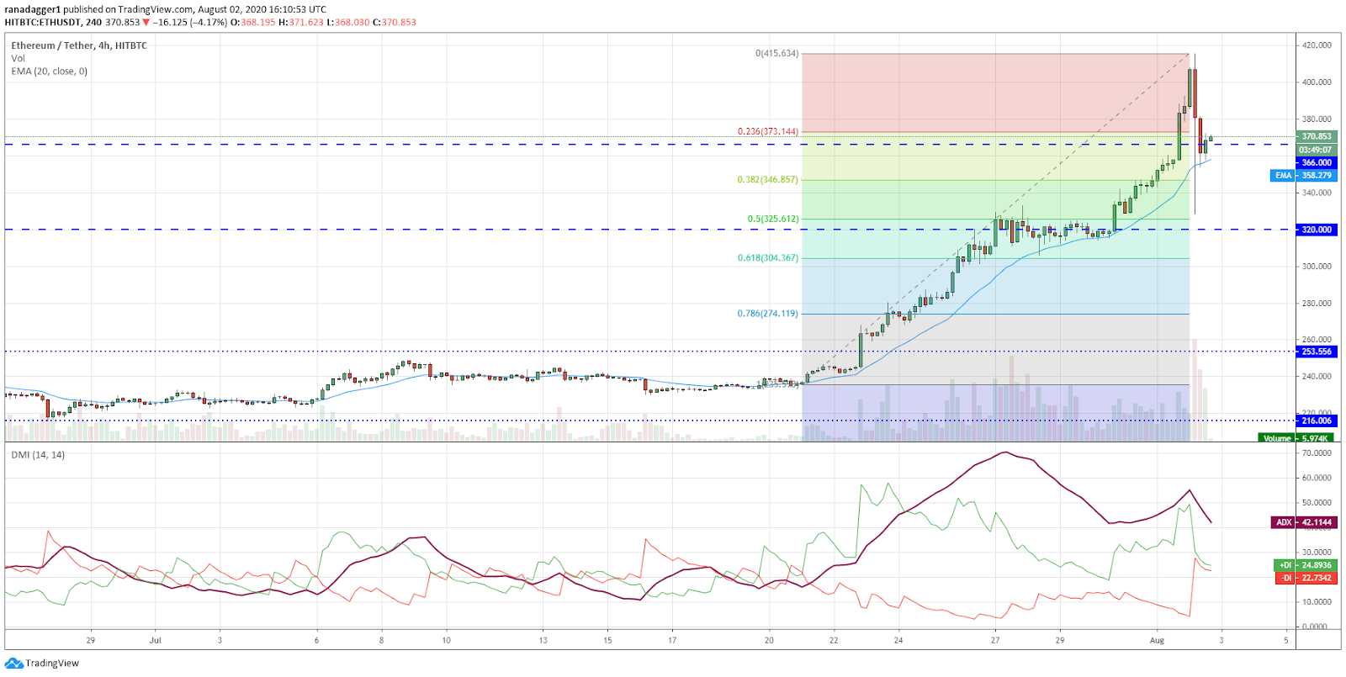This screenshot has height=677, width=1346.
Task: Click the +DI 24.8936 value tag
Action: coord(1305,565)
